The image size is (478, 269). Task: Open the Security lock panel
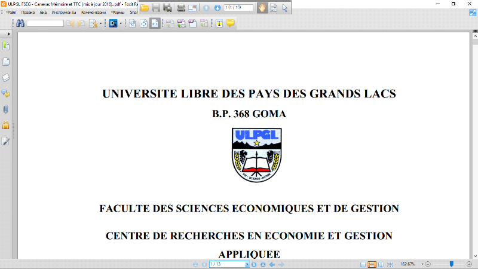(x=6, y=125)
